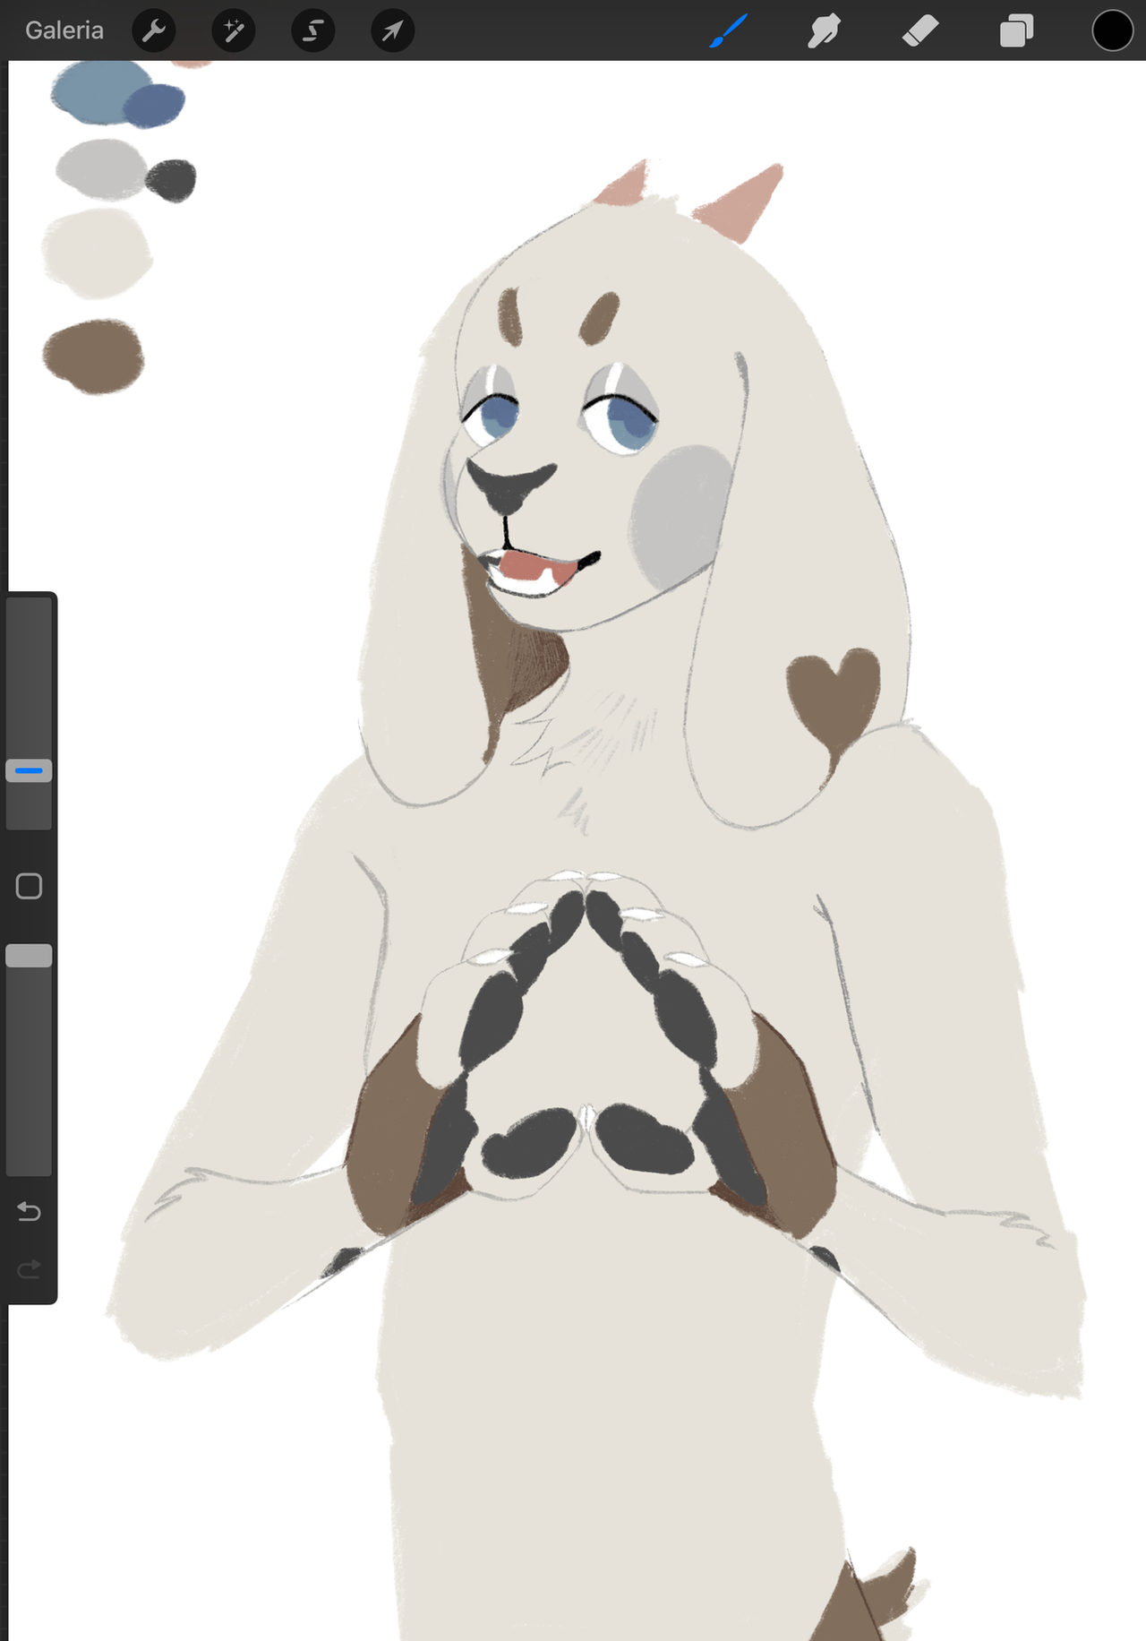Open the Galeria gallery view

(x=64, y=30)
